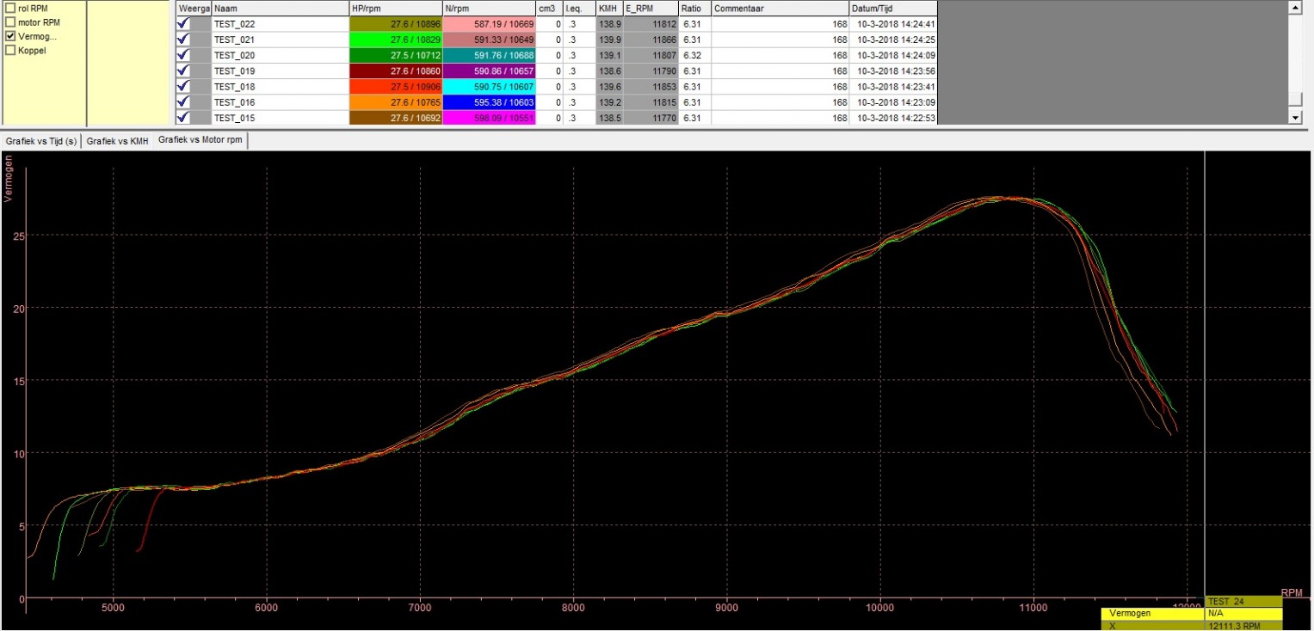
Task: Open dark green HP swatch 27.5 / 10712
Action: click(396, 55)
